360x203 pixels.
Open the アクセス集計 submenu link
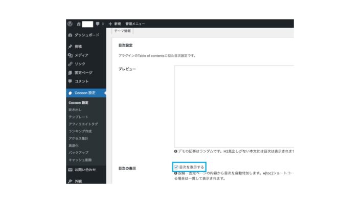tap(78, 138)
